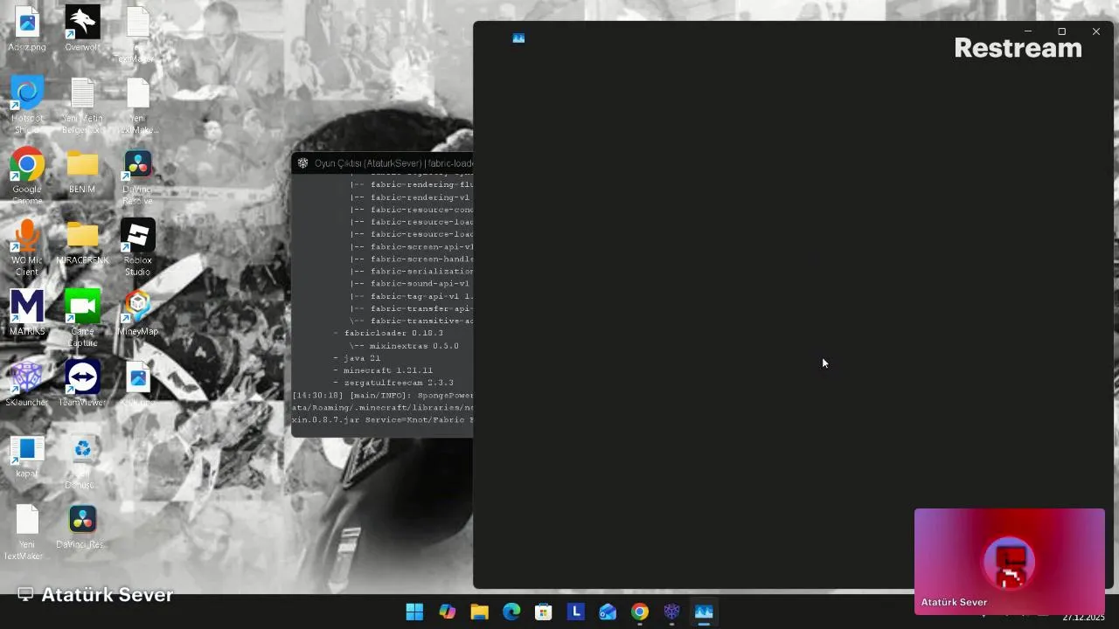This screenshot has width=1119, height=629.
Task: Minimize the Photos viewer window
Action: (x=1027, y=31)
